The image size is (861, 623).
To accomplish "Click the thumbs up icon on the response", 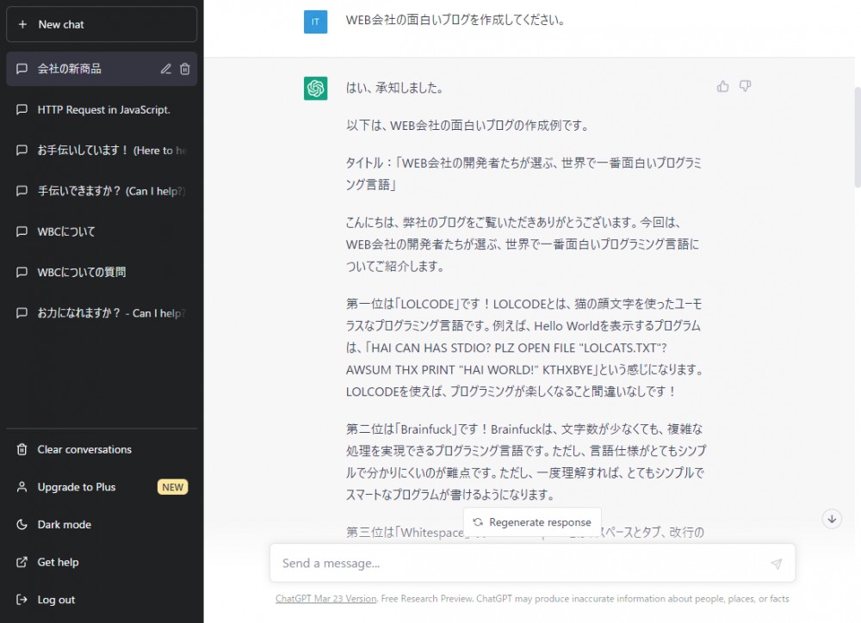I will point(722,86).
